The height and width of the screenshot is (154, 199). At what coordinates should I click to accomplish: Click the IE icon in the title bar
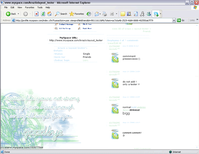pyautogui.click(x=2, y=2)
